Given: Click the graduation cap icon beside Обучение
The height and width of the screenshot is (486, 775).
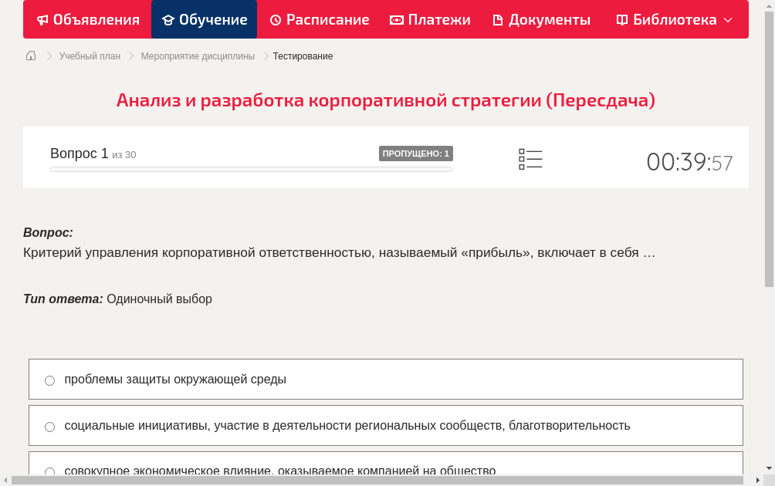Looking at the screenshot, I should [x=168, y=20].
